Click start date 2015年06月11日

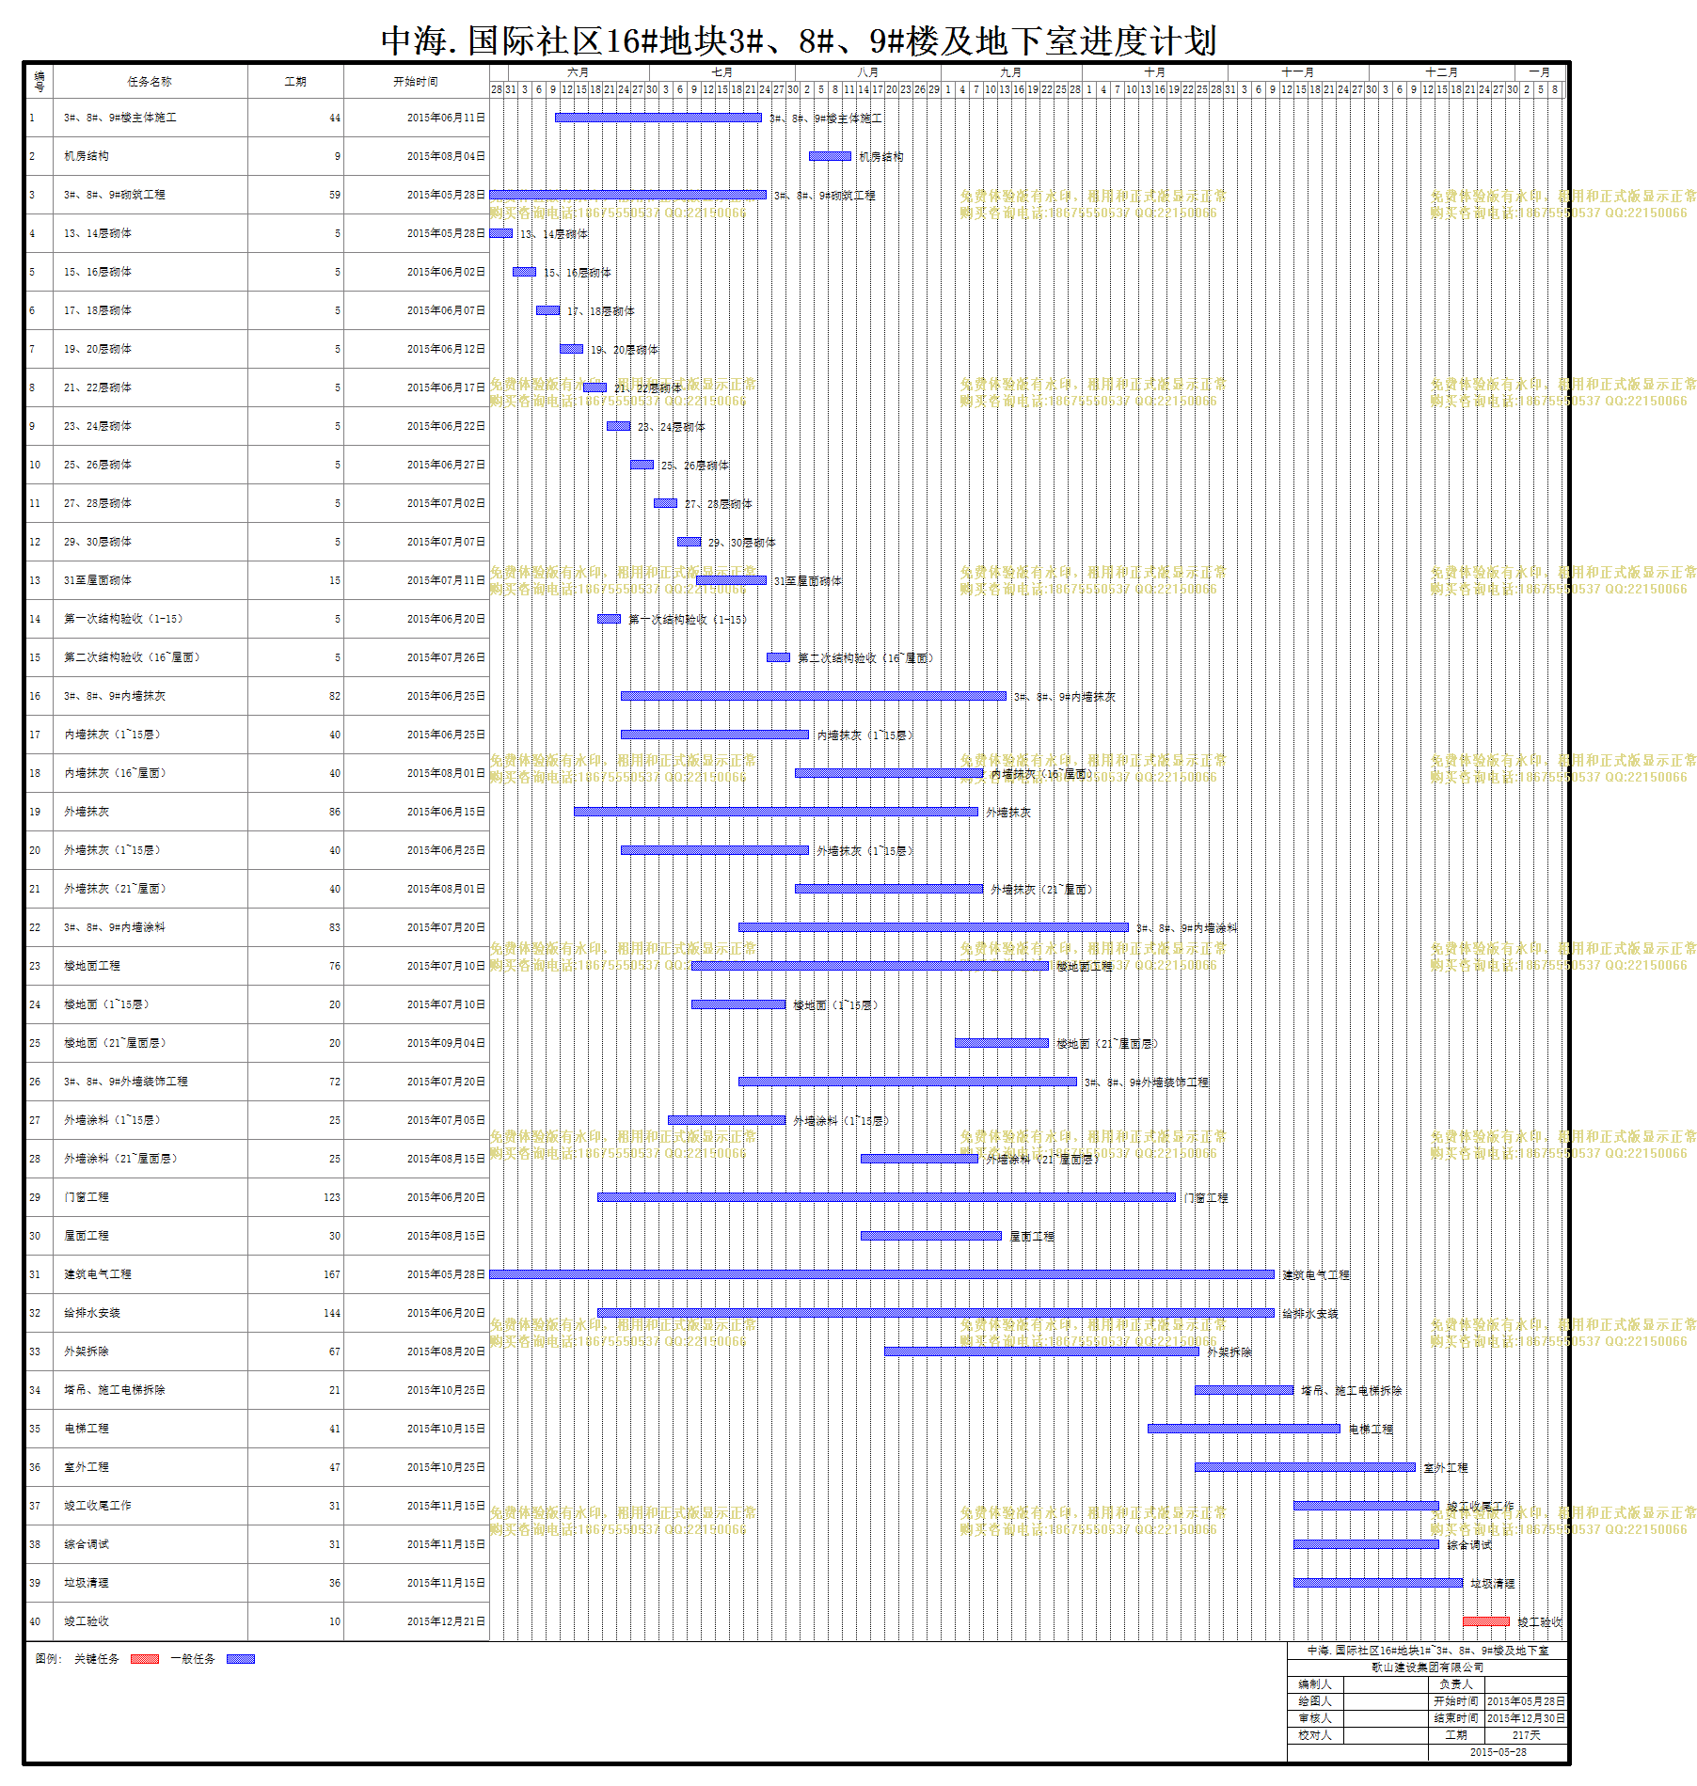446,118
